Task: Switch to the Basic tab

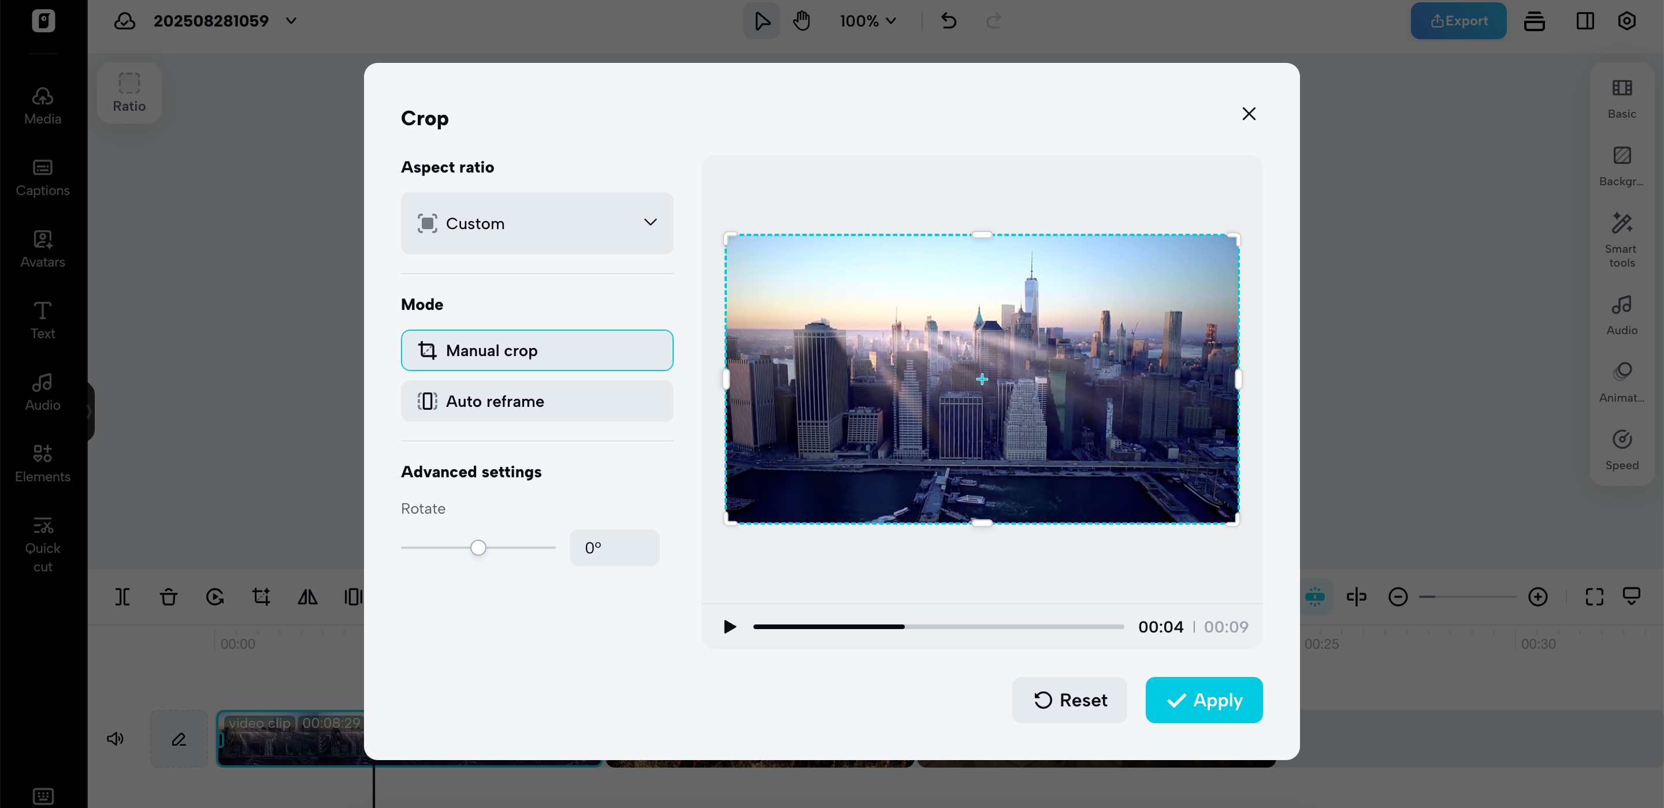Action: [x=1621, y=98]
